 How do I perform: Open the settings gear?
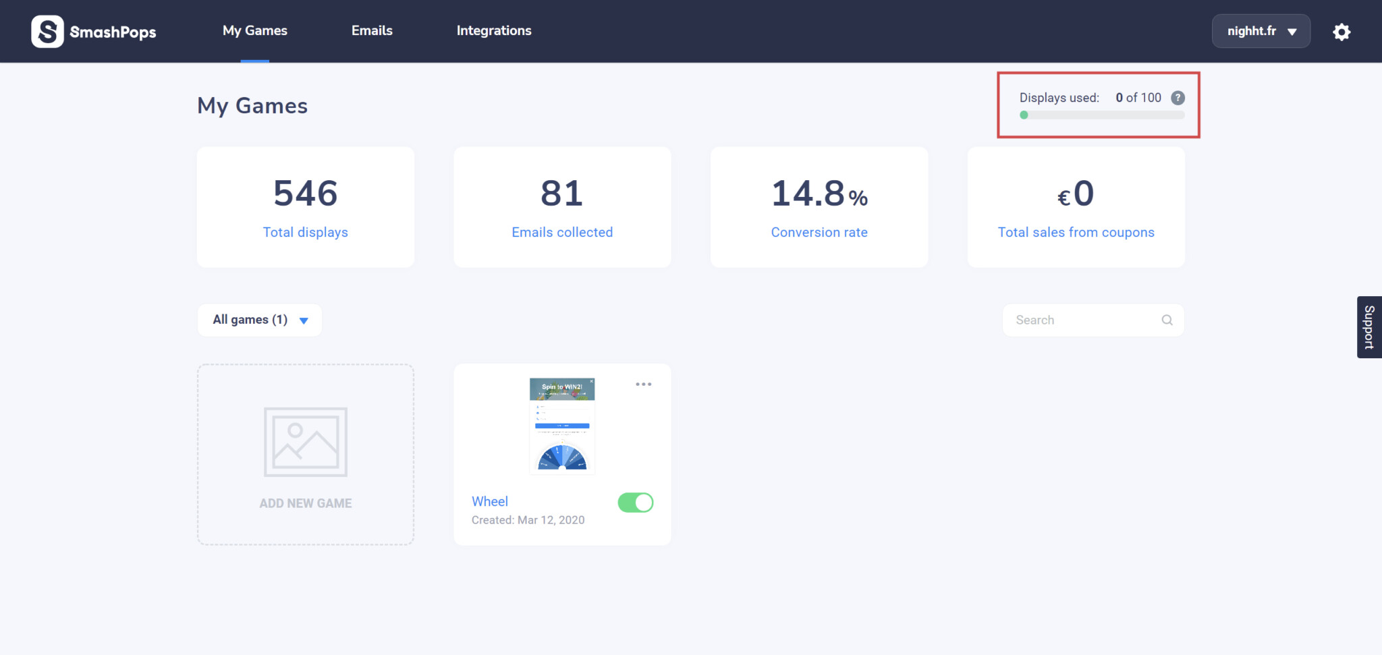click(x=1342, y=31)
